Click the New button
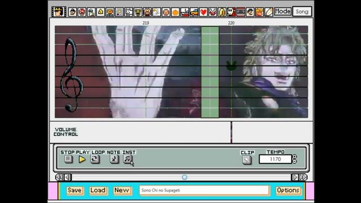This screenshot has width=361, height=203. [122, 190]
